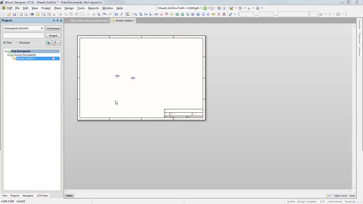Open the SCH Filter panel tab

click(43, 195)
